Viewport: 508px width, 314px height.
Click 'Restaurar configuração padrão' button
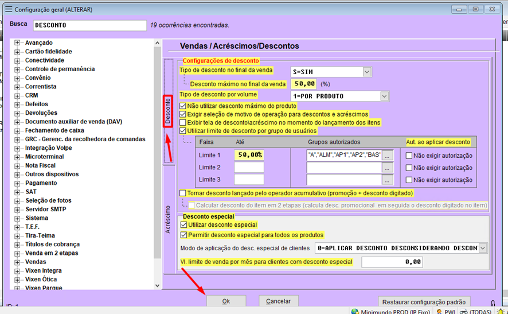click(424, 302)
